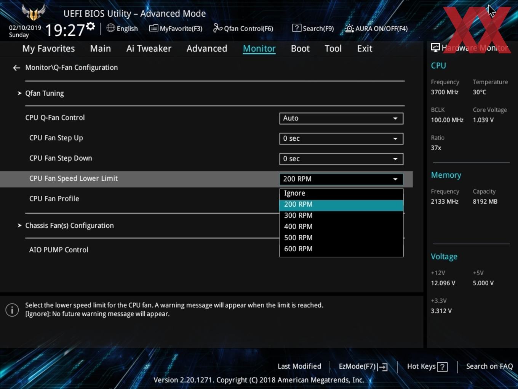Click the Qfan Control(F6) label
The height and width of the screenshot is (389, 518).
[x=248, y=29]
